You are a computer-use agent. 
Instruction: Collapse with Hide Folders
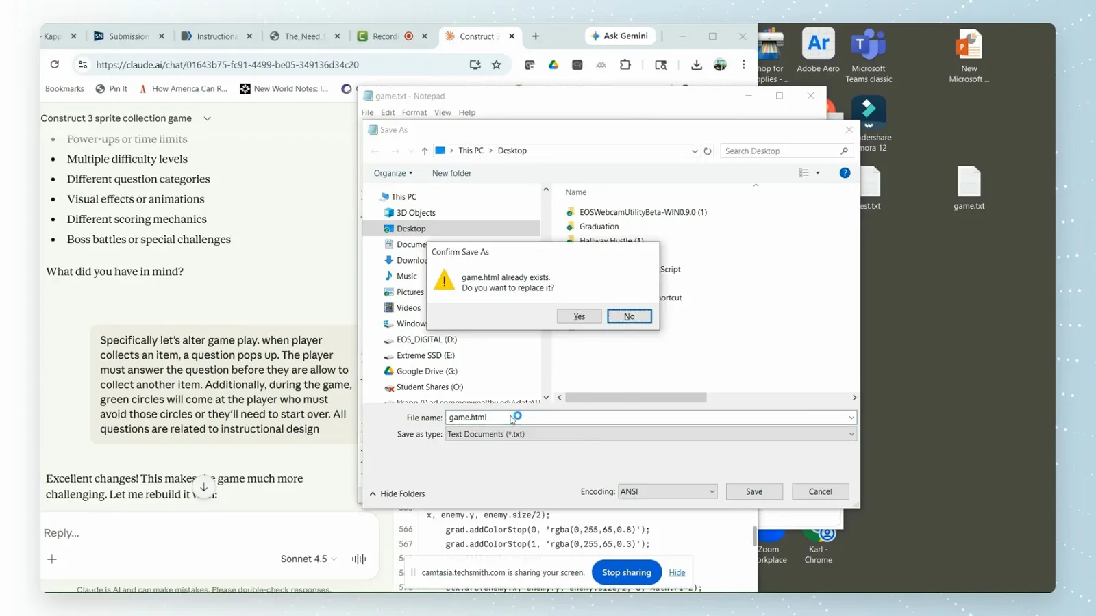(x=397, y=493)
